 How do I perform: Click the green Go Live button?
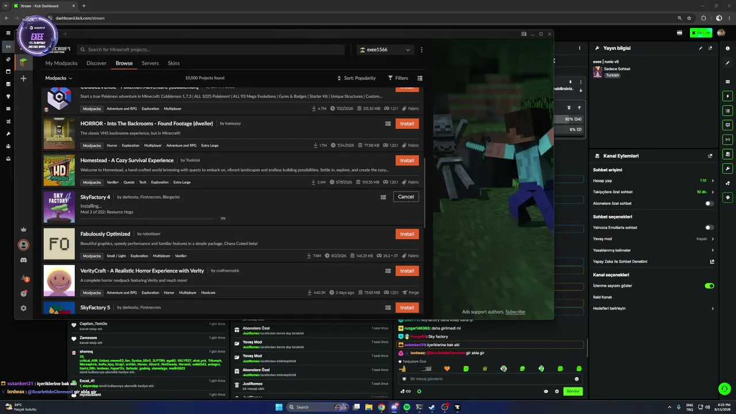701,33
